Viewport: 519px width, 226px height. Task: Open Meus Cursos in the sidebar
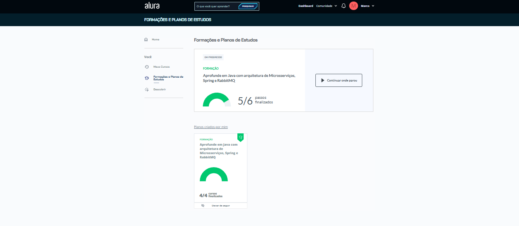click(161, 67)
